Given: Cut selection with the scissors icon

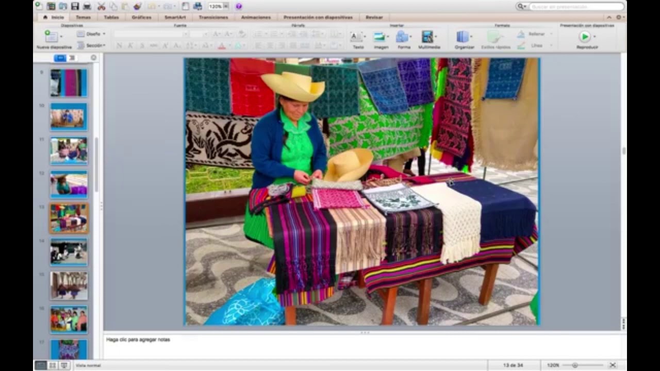Looking at the screenshot, I should 101,6.
